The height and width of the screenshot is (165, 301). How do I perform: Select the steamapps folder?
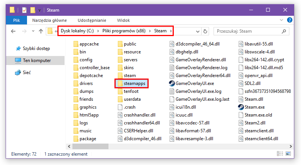coord(131,83)
